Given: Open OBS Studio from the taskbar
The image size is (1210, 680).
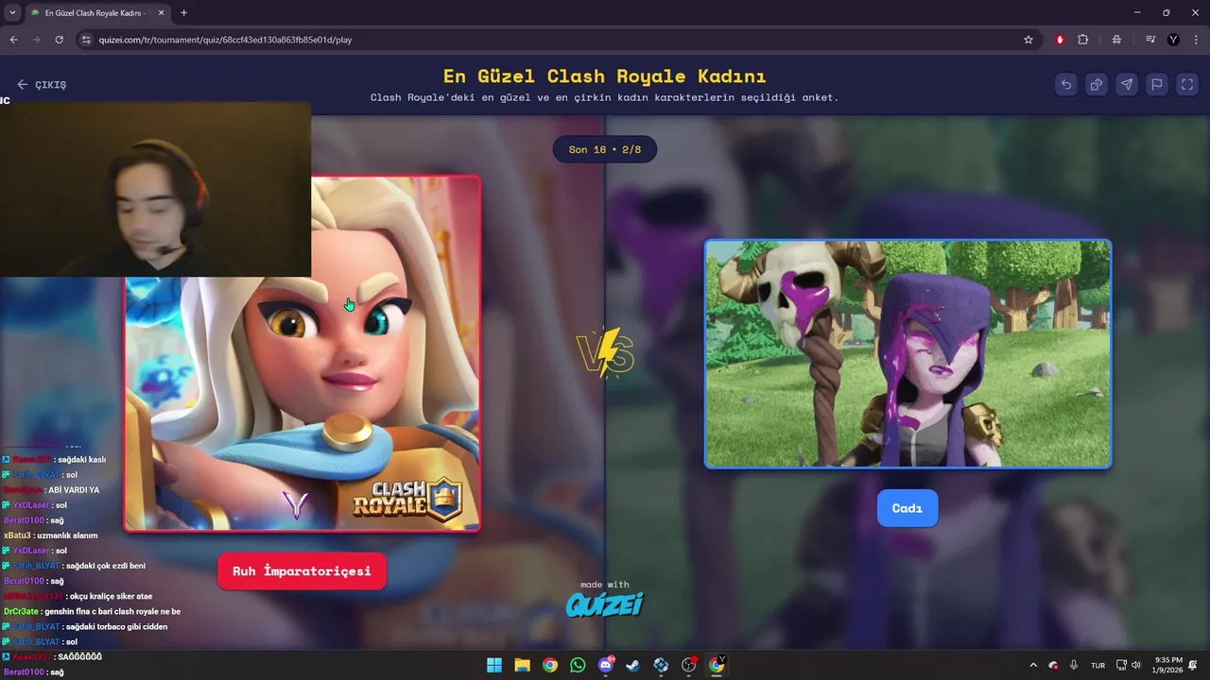Looking at the screenshot, I should (x=688, y=665).
